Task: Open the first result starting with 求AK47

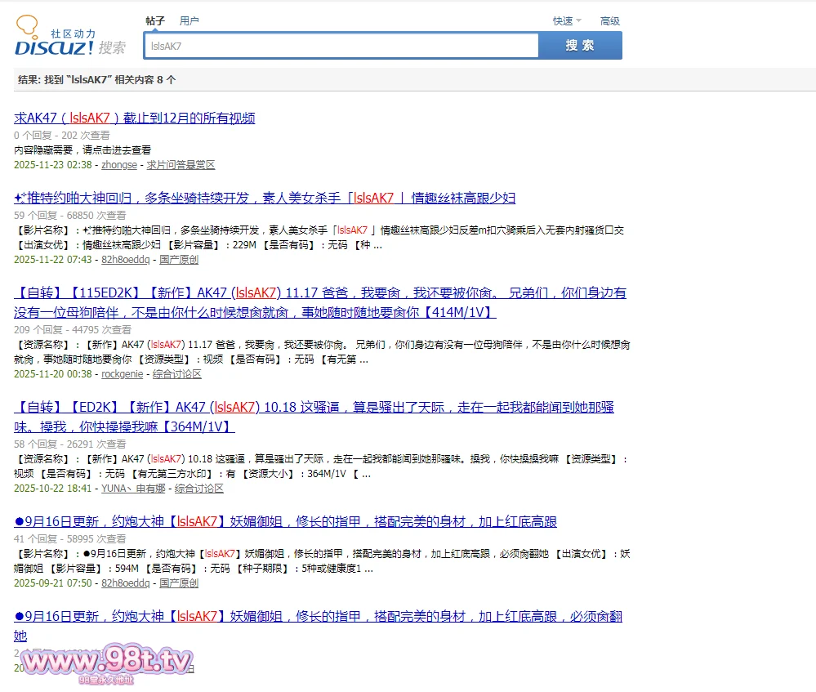Action: [x=135, y=118]
